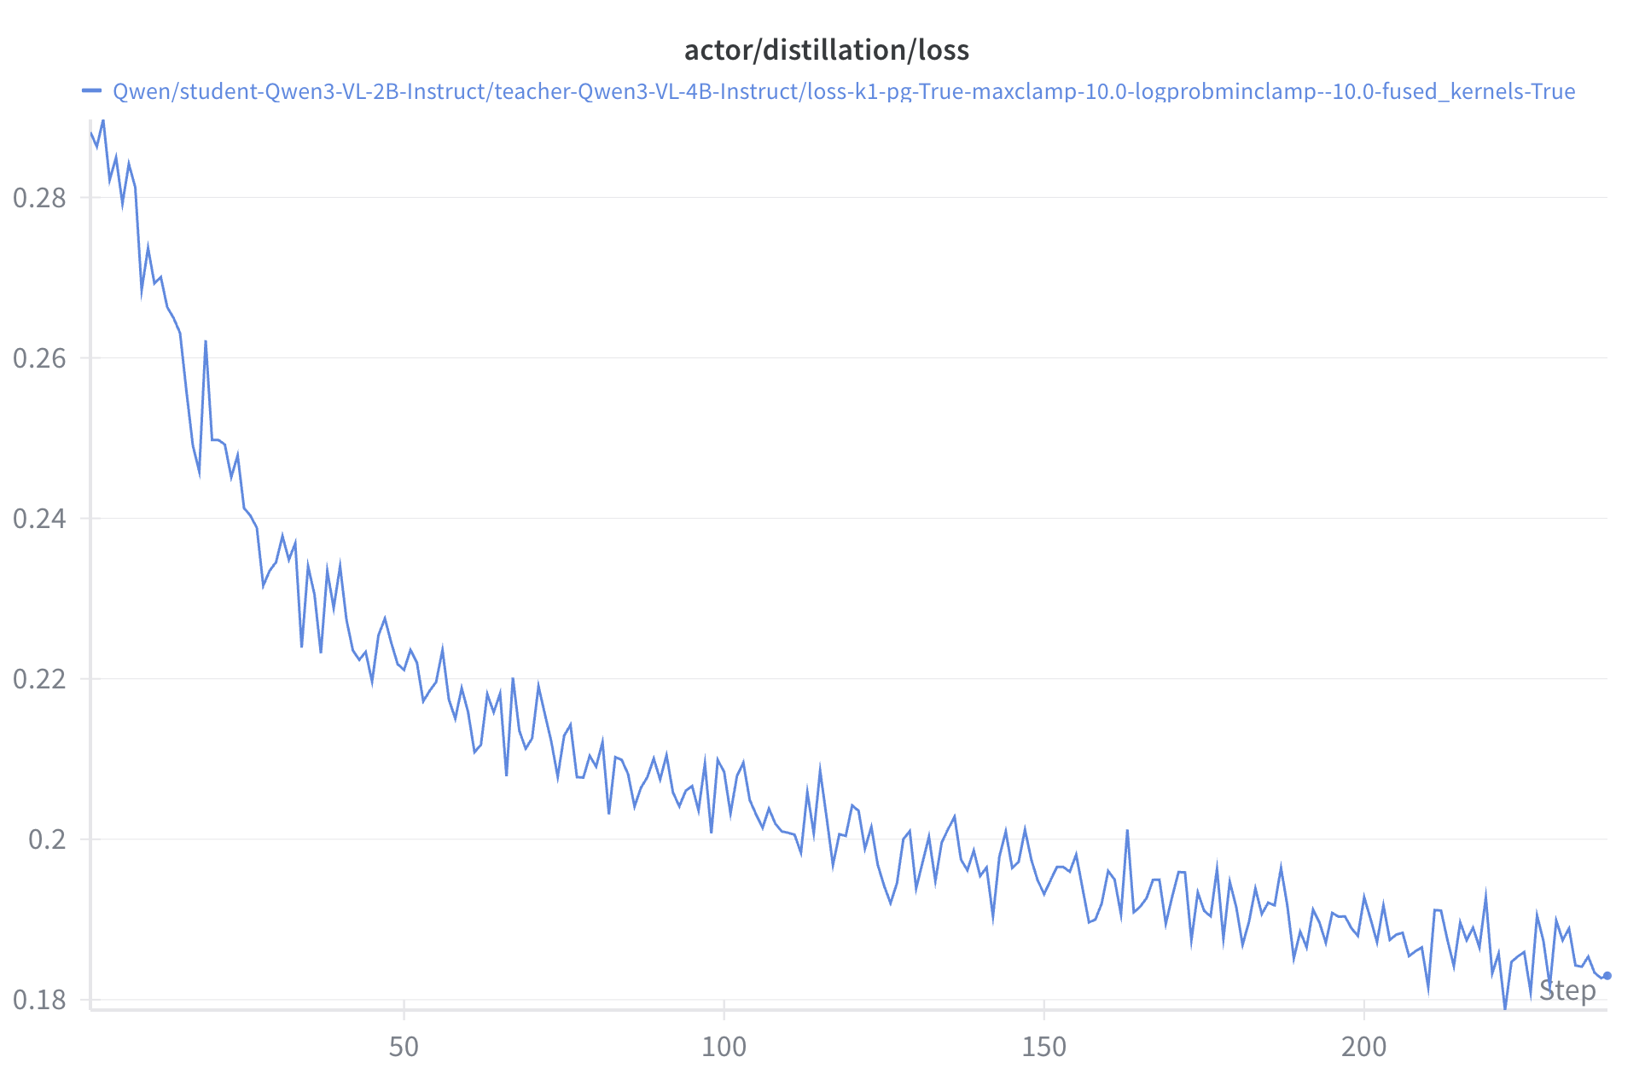
Task: Select the 200 x-axis tick label
Action: click(1363, 1047)
